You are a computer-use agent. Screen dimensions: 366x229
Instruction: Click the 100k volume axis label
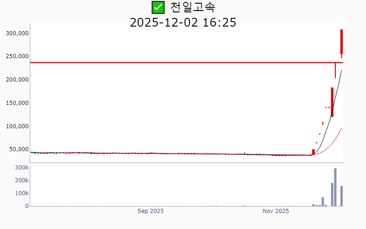point(22,193)
